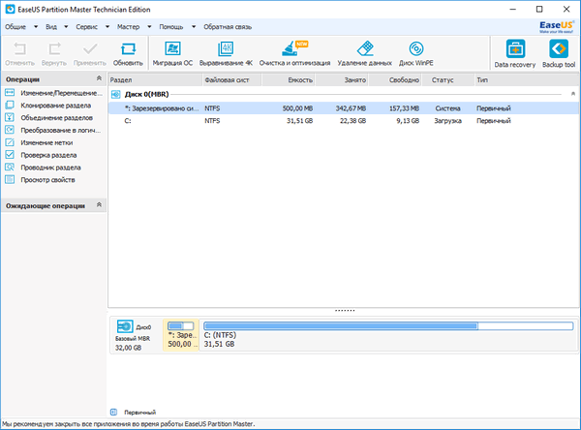Click the 342,67 MB used cell

351,108
